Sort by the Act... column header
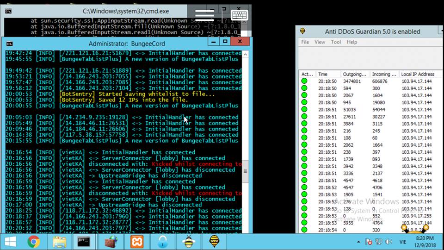 [x=307, y=74]
